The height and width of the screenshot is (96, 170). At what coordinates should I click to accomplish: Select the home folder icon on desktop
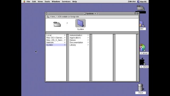pos(142,24)
